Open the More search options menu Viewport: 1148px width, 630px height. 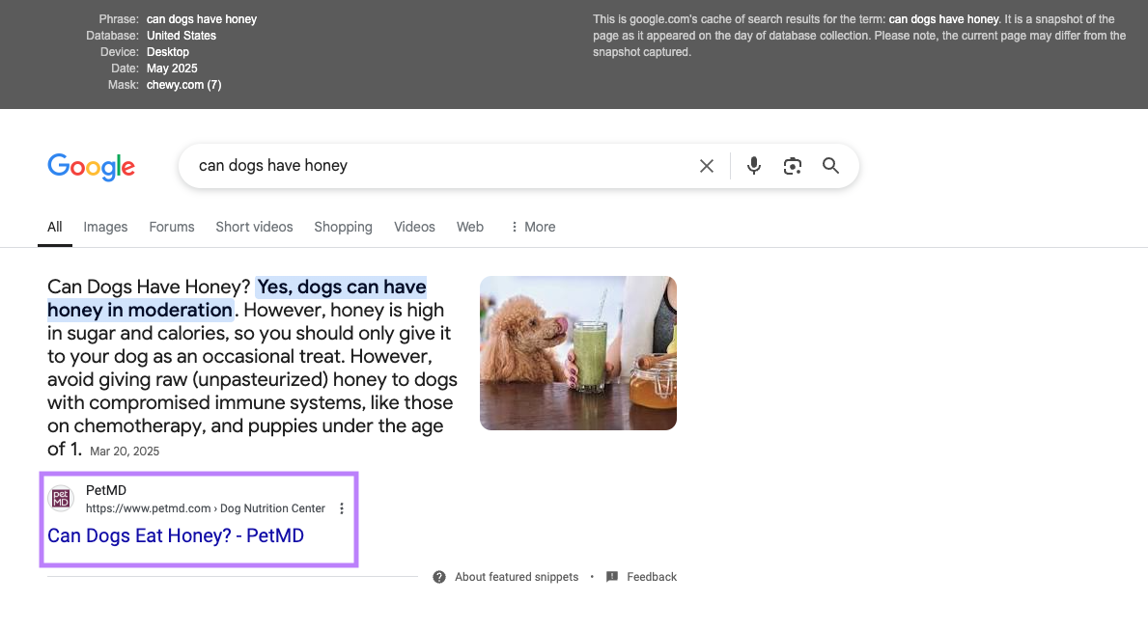(532, 227)
